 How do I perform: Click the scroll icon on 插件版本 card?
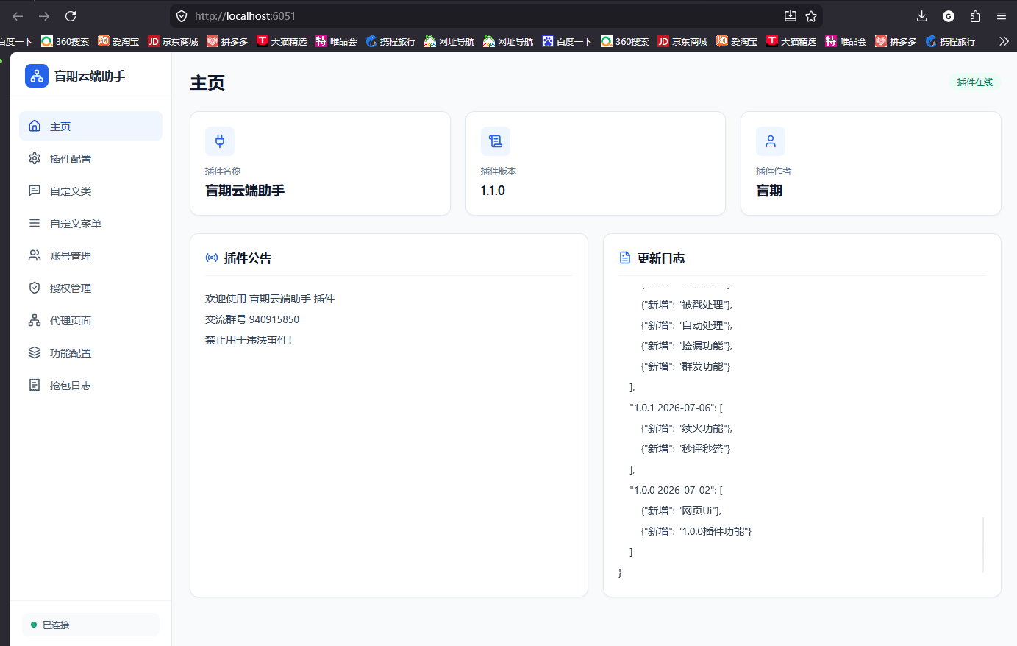(x=496, y=141)
